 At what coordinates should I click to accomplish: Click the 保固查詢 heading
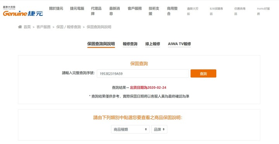[x=139, y=63]
